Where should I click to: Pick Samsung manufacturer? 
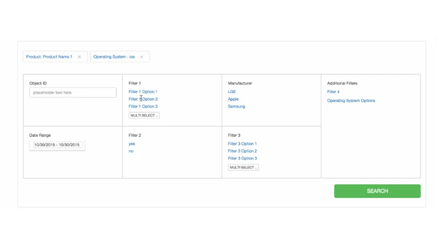[236, 107]
